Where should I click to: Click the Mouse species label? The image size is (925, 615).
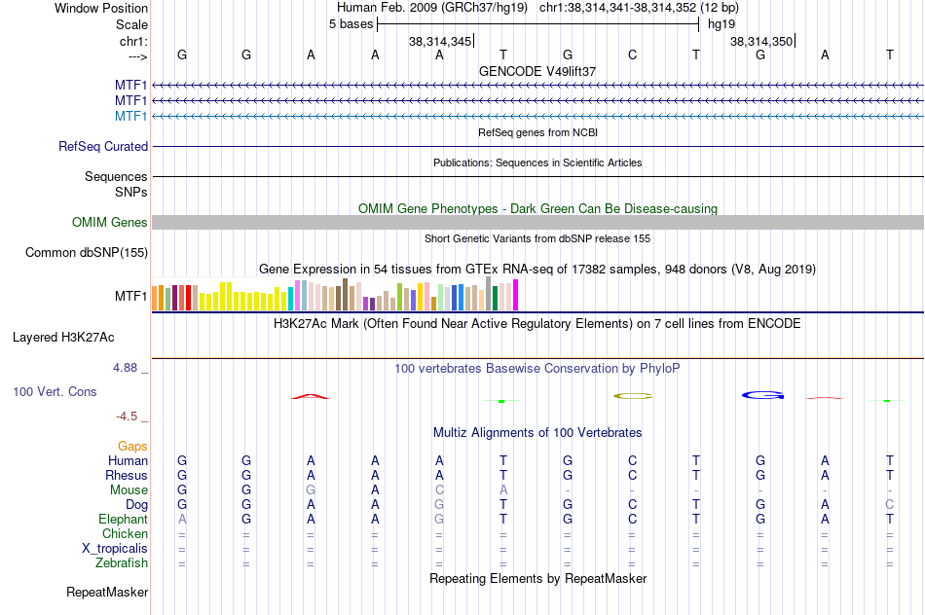point(129,490)
